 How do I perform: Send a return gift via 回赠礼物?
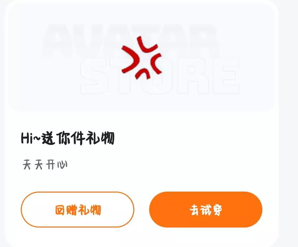click(x=77, y=209)
